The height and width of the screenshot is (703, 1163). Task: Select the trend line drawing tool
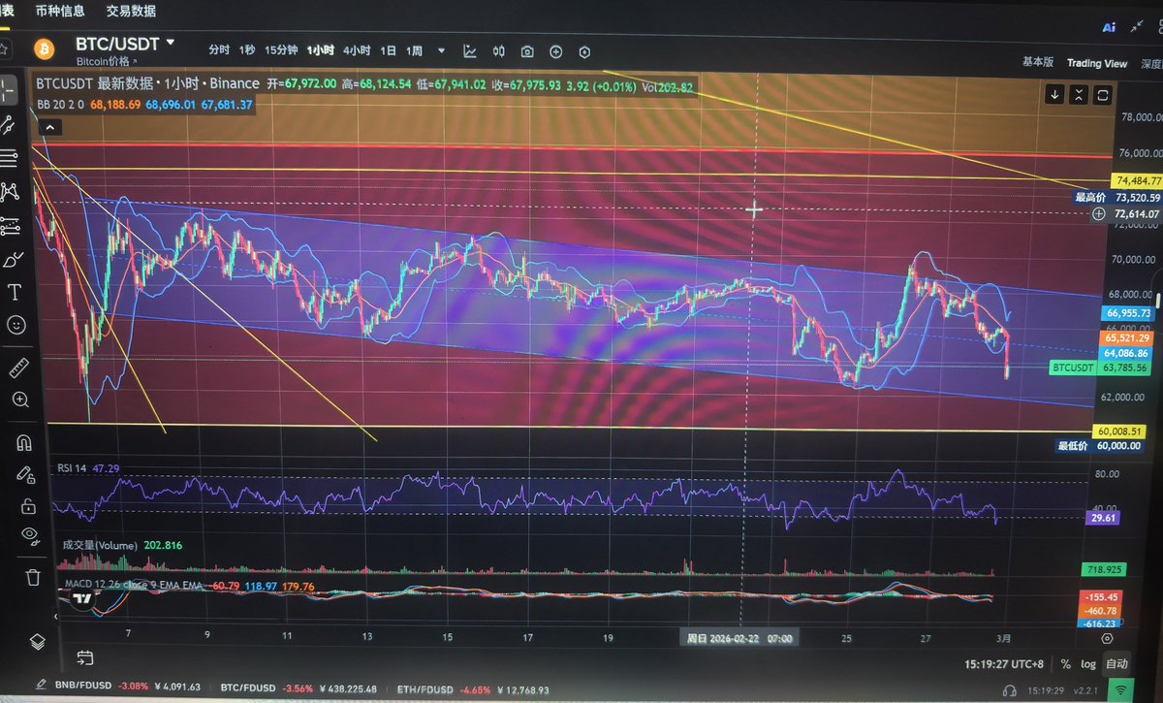click(8, 124)
